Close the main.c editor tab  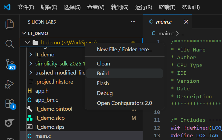186,22
